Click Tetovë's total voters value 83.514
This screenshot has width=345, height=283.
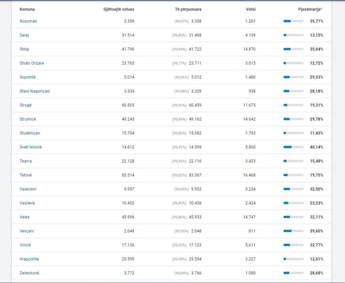click(128, 175)
